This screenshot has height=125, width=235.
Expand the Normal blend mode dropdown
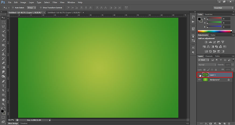pos(207,65)
